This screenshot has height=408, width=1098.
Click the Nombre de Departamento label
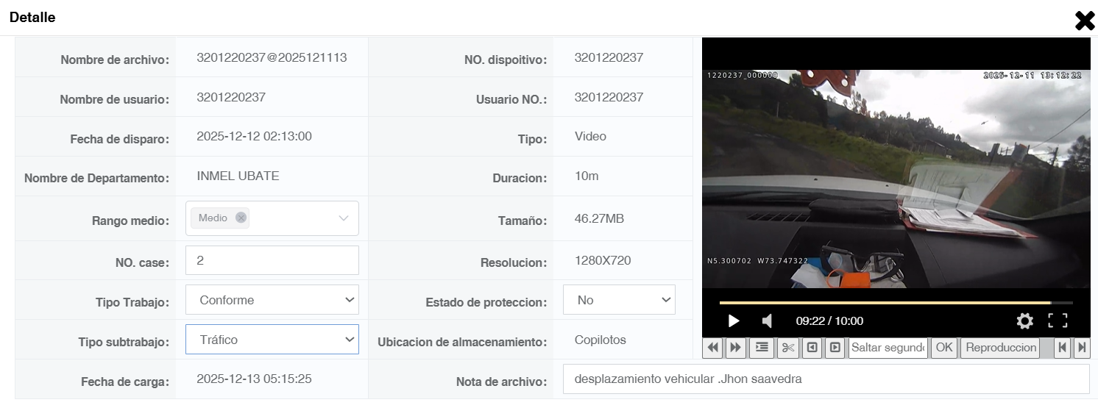pyautogui.click(x=96, y=178)
